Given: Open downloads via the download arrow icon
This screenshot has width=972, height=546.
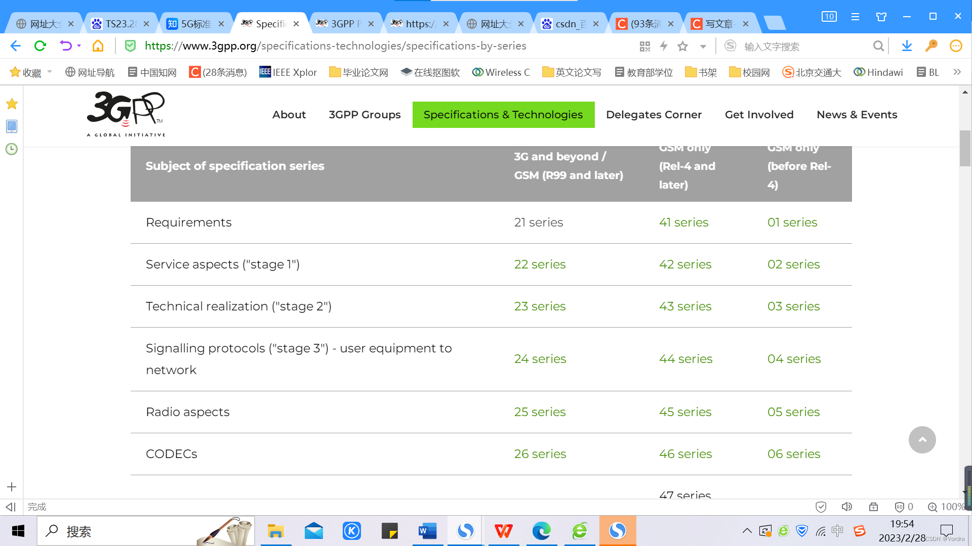Looking at the screenshot, I should click(907, 46).
